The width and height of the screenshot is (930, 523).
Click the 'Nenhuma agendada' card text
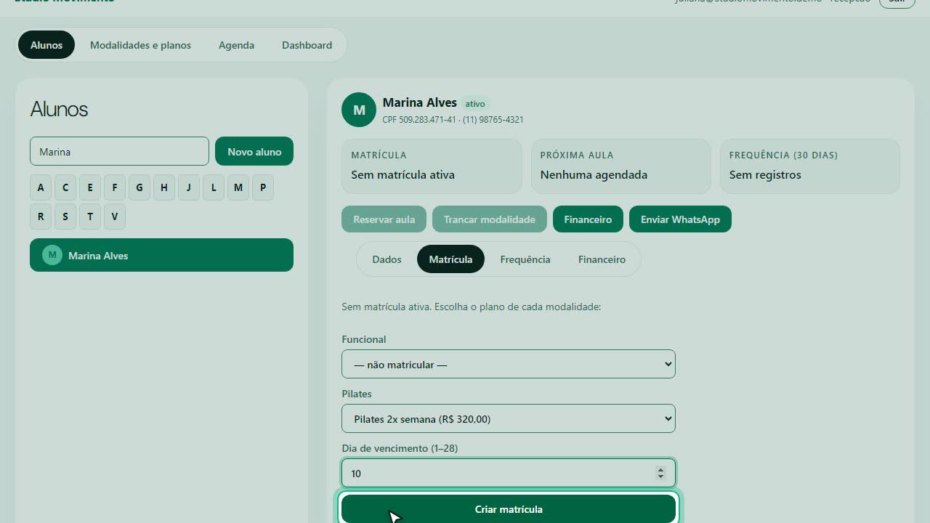(x=594, y=174)
